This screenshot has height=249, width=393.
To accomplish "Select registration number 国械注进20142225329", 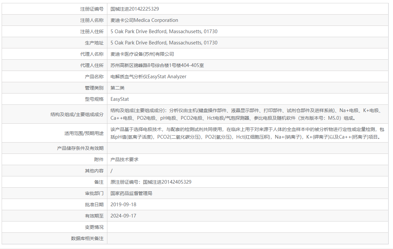I will (135, 9).
